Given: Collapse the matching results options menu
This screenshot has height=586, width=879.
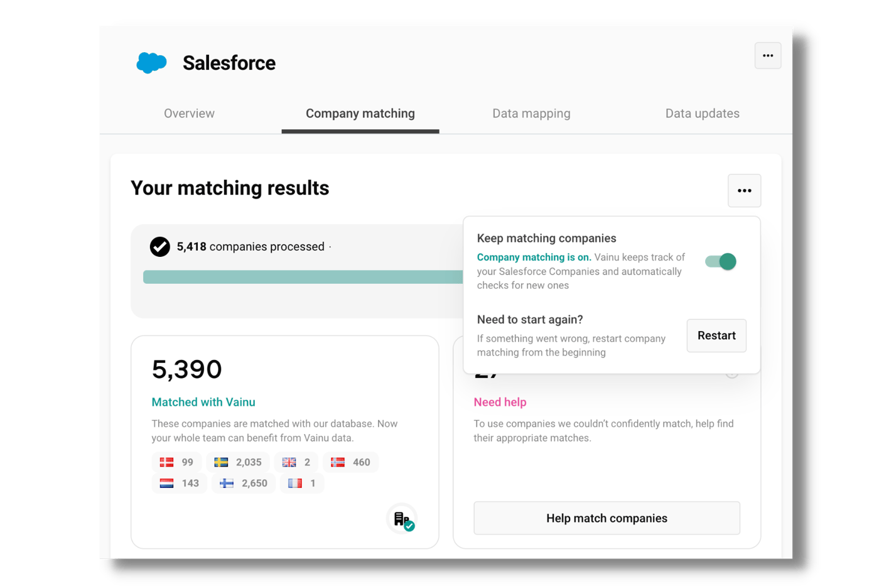Looking at the screenshot, I should click(744, 191).
